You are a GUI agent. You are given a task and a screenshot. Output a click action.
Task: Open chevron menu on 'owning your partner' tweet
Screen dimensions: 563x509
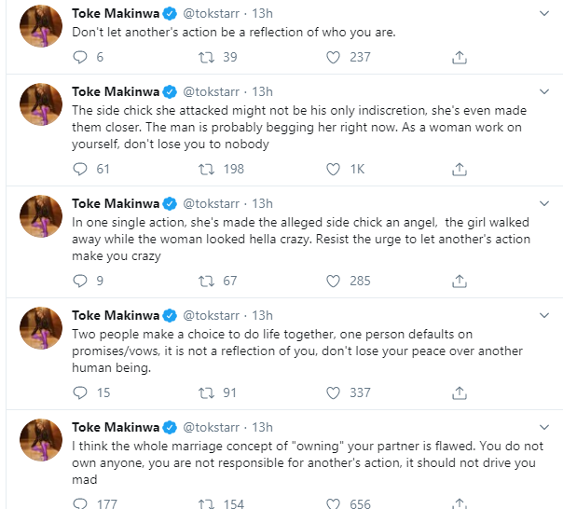point(543,427)
